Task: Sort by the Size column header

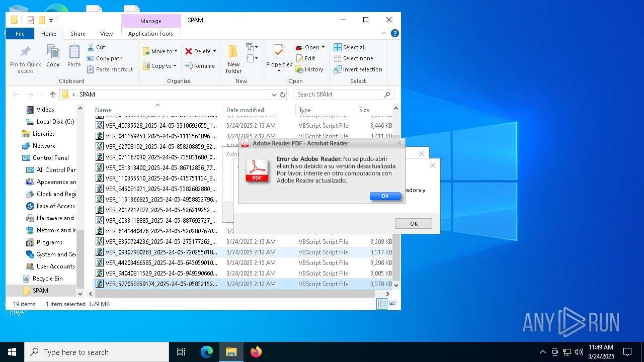Action: click(x=374, y=110)
